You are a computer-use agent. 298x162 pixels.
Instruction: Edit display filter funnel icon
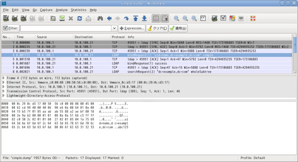[x=223, y=18]
